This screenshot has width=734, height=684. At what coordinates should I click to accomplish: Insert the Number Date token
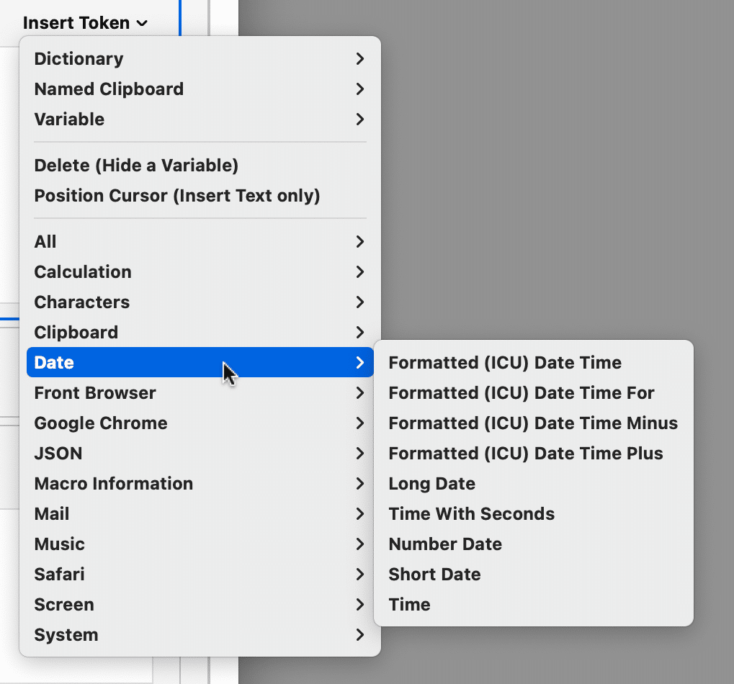(x=445, y=544)
